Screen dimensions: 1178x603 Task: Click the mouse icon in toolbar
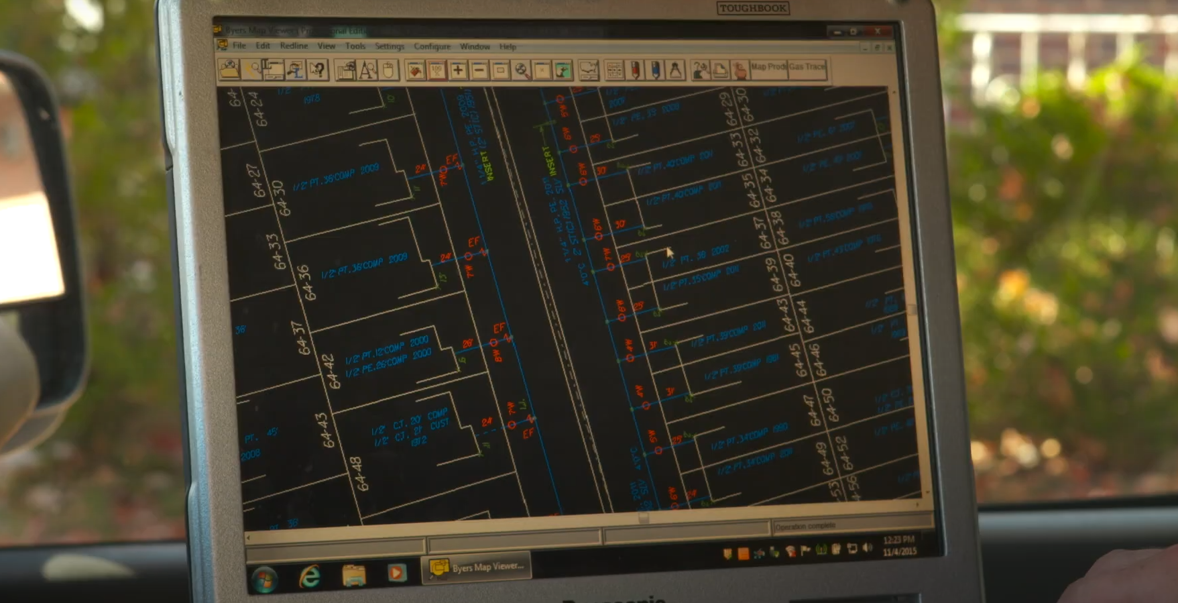388,70
